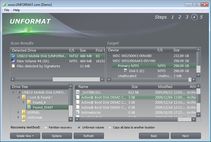Open the Help menu
211x142 pixels.
pos(16,10)
